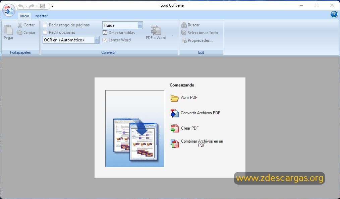Minimize the Solid Converter window
Viewport: 340px width, 199px height.
301,5
